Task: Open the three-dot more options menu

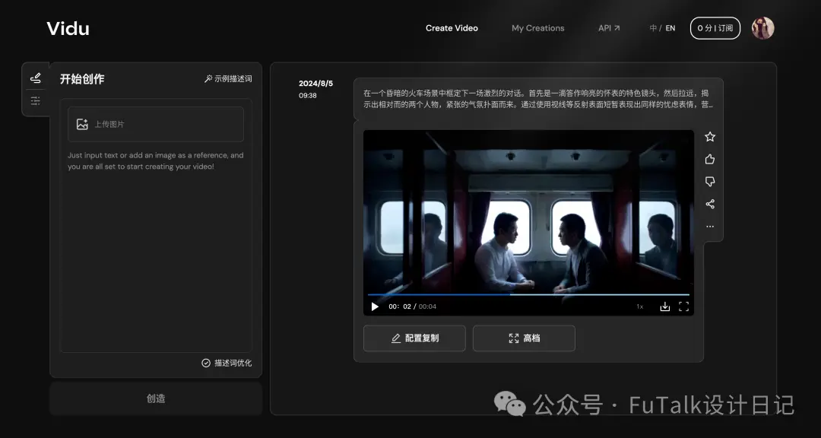Action: click(710, 227)
